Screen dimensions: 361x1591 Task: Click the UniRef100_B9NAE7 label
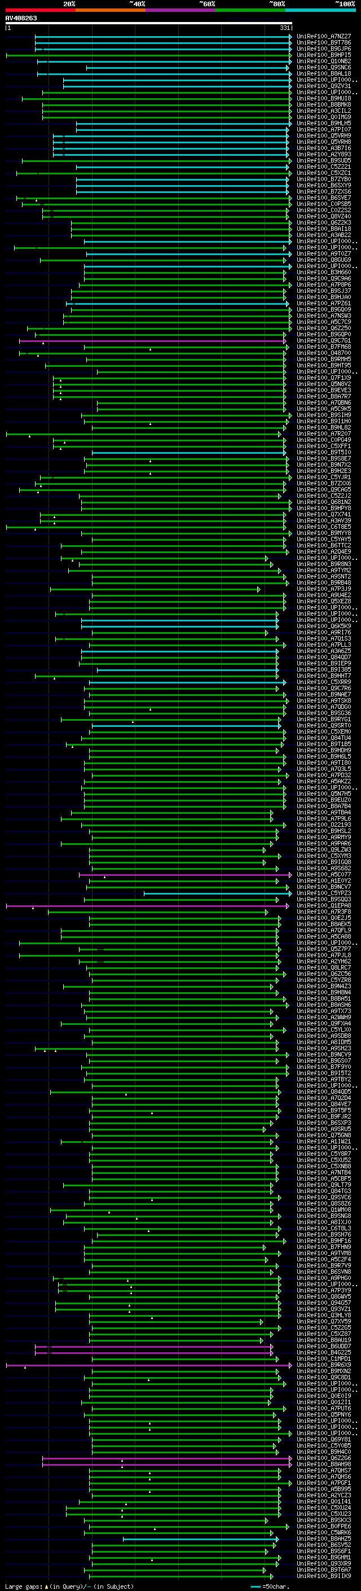(x=323, y=694)
